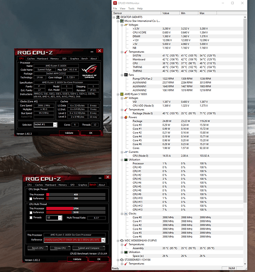Click the Utilization chip icon under AMD Ryzen
The width and height of the screenshot is (255, 272).
(x=126, y=159)
